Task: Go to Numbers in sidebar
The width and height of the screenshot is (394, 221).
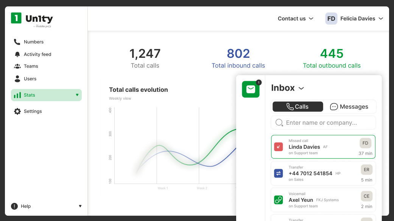Action: (34, 42)
